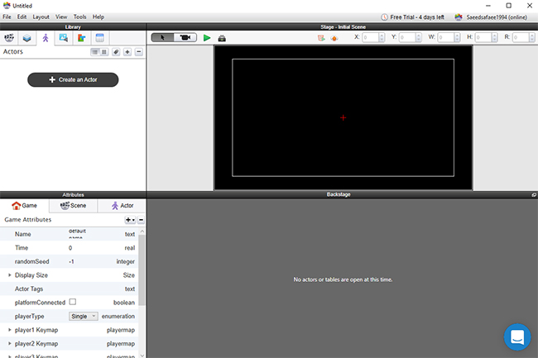This screenshot has width=538, height=358.
Task: Click the R rotation input field
Action: (x=521, y=37)
